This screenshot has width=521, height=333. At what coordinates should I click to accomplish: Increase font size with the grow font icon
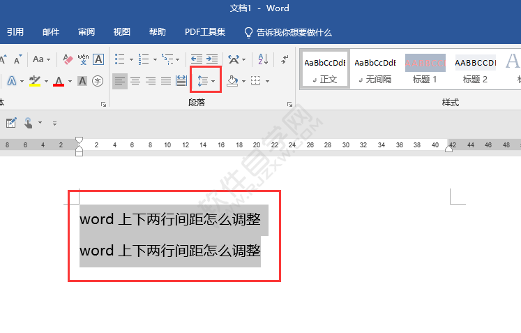tap(3, 59)
